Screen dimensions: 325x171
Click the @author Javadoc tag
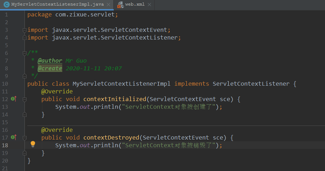click(50, 61)
